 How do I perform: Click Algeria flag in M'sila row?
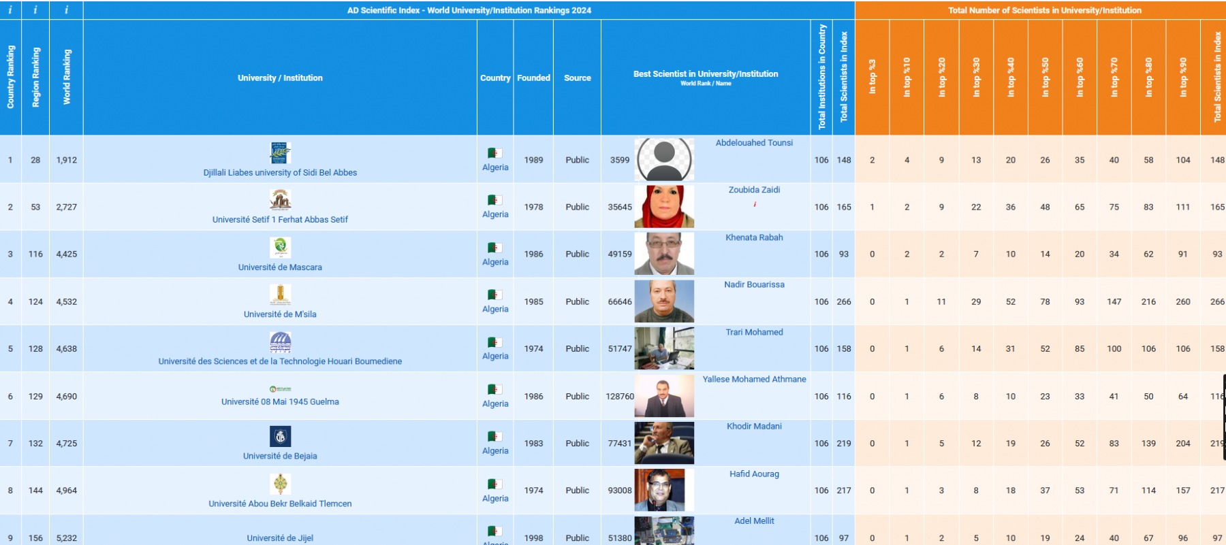pos(494,295)
